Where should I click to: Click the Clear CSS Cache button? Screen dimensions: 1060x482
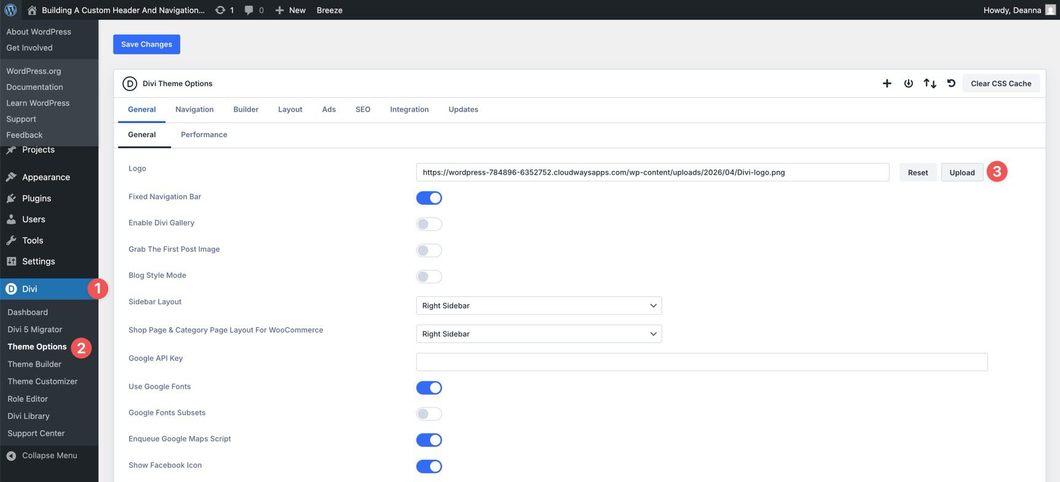pyautogui.click(x=1001, y=84)
